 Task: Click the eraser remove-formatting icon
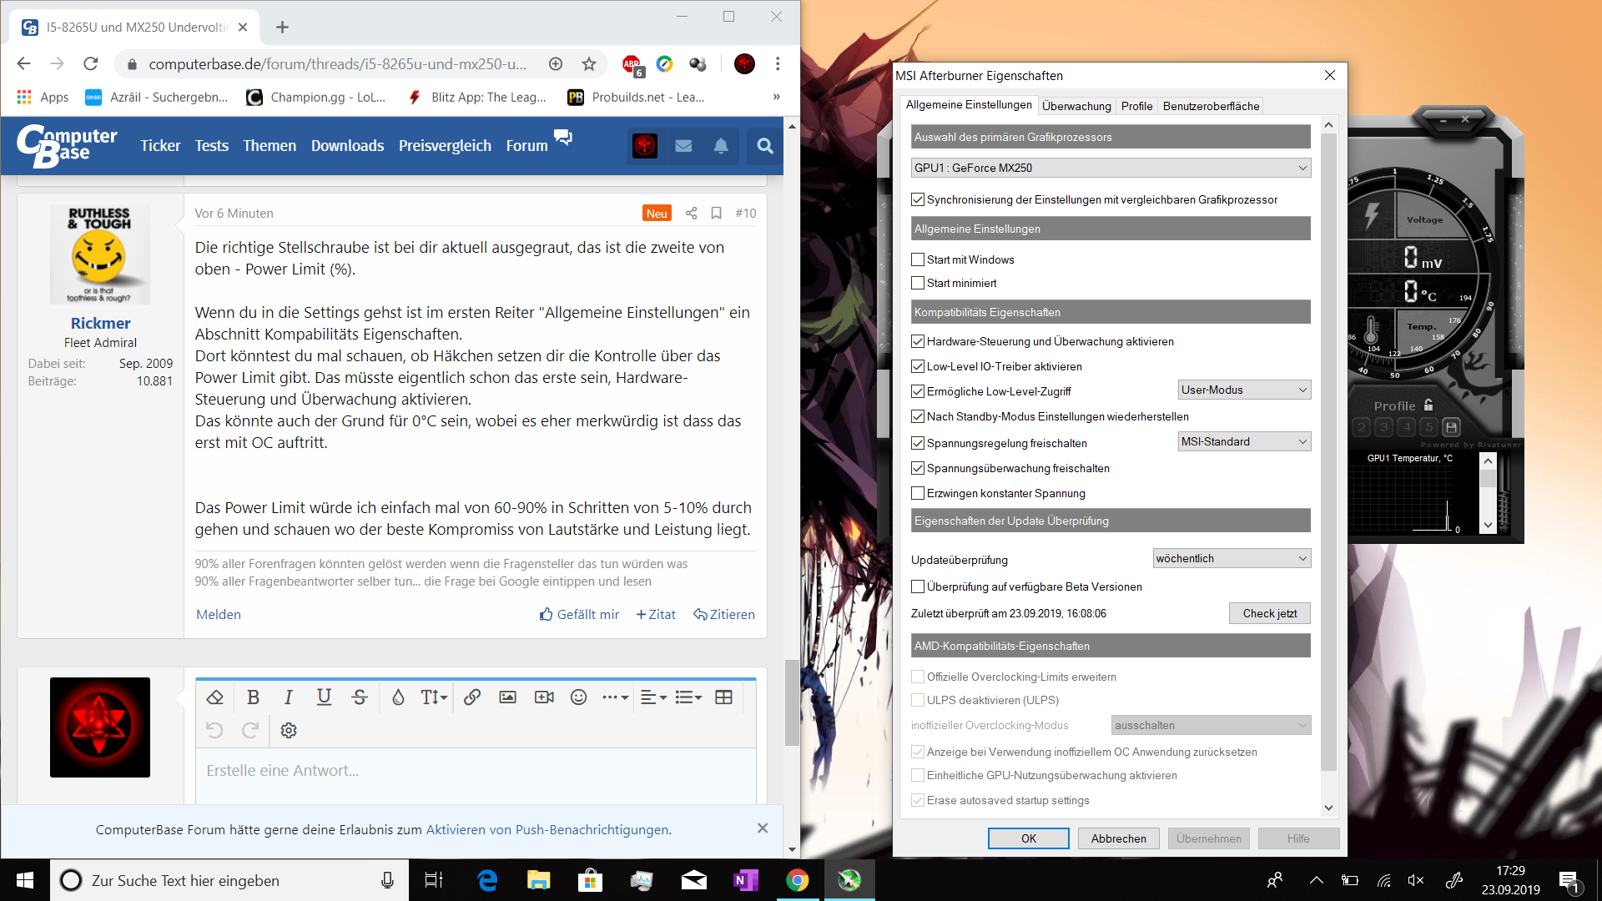coord(214,697)
